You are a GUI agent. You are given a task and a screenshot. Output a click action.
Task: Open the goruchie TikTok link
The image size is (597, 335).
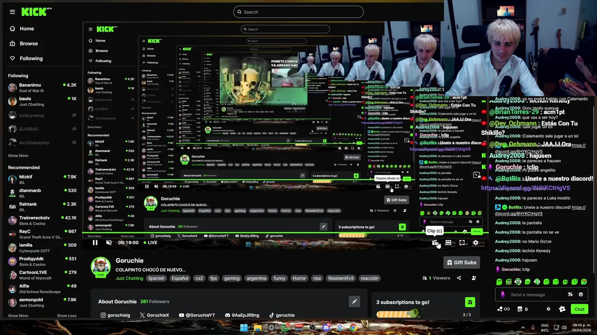282,315
